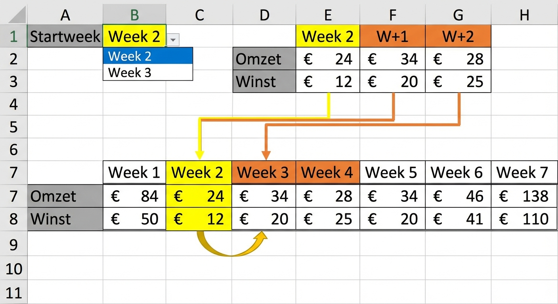This screenshot has width=558, height=304.
Task: Click row number 11
Action: (x=13, y=292)
